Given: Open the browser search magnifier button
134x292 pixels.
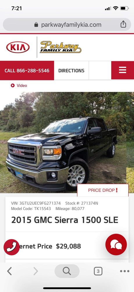Looking at the screenshot, I should point(67,271).
